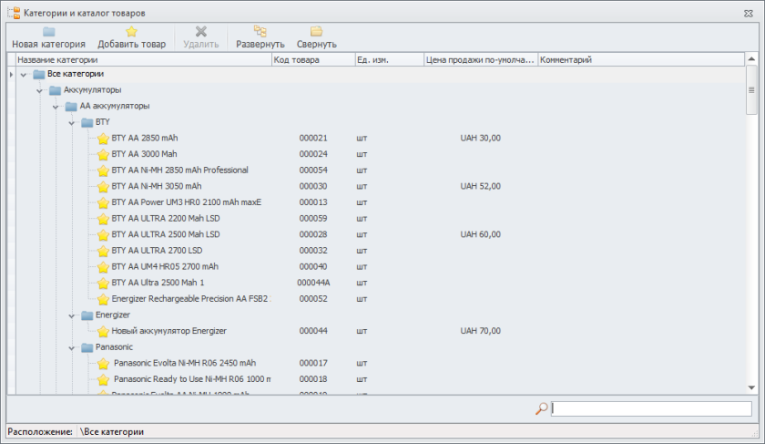Screen dimensions: 765x444
Task: Click the Цена продажи по-умолчанию column header
Action: click(480, 60)
